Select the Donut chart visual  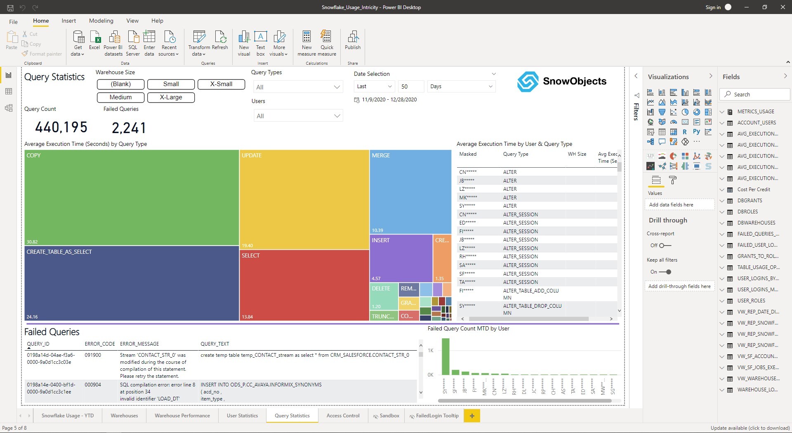click(x=697, y=112)
